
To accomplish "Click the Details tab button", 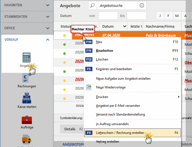I will click(70, 129).
